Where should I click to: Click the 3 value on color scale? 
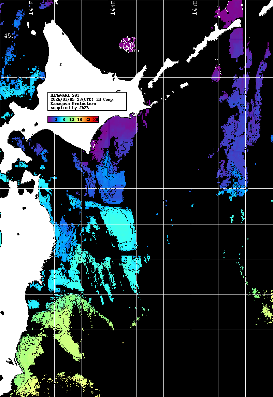coord(56,120)
